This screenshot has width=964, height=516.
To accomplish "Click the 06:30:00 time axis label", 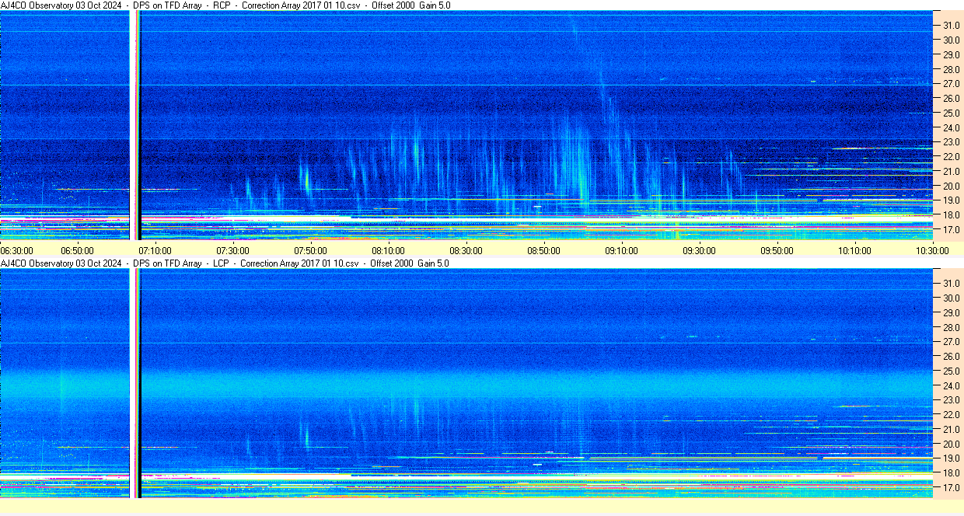I will click(16, 250).
